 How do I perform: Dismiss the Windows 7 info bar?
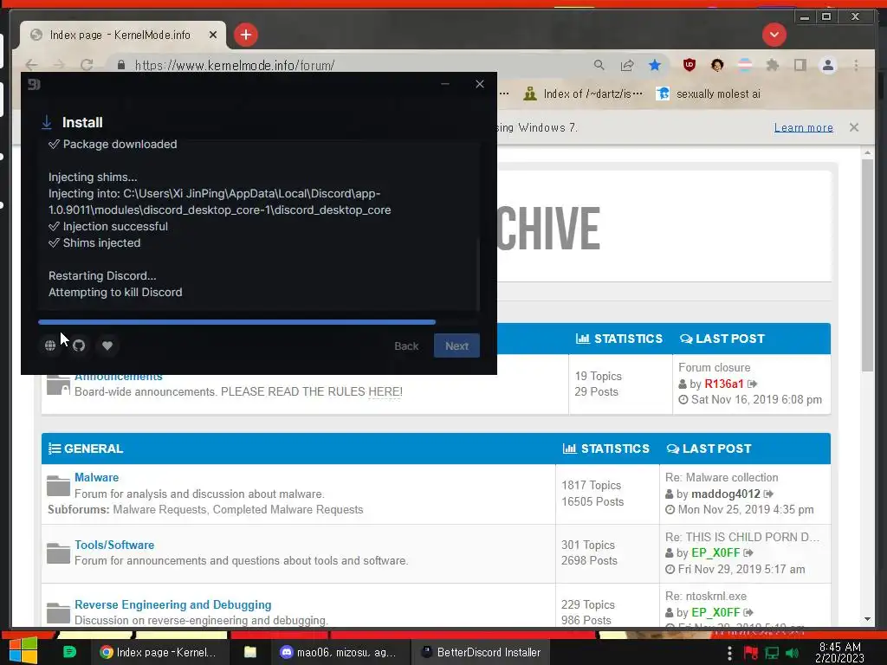854,127
